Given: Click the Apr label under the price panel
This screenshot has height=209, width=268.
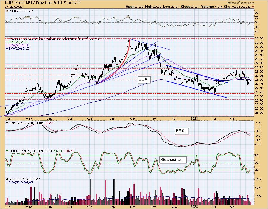Looking at the screenshot, I should click(x=9, y=119).
